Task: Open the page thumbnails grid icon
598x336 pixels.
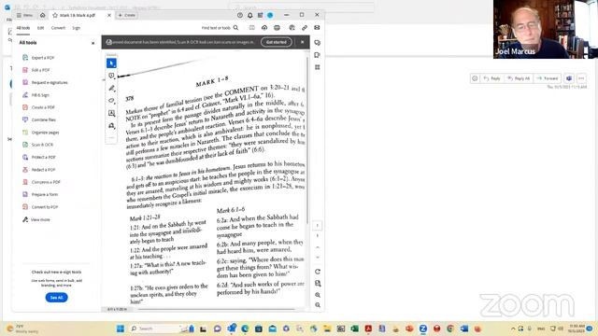Action: pyautogui.click(x=318, y=67)
